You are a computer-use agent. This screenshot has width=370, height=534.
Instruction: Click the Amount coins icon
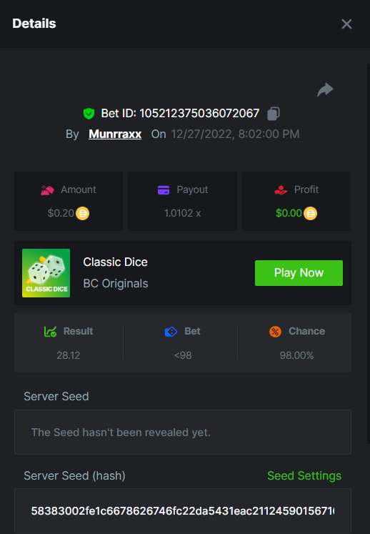pyautogui.click(x=47, y=190)
